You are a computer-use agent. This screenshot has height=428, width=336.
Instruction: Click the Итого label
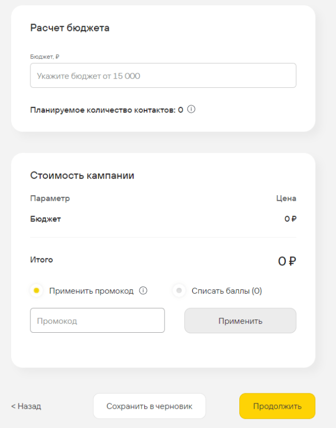click(41, 260)
